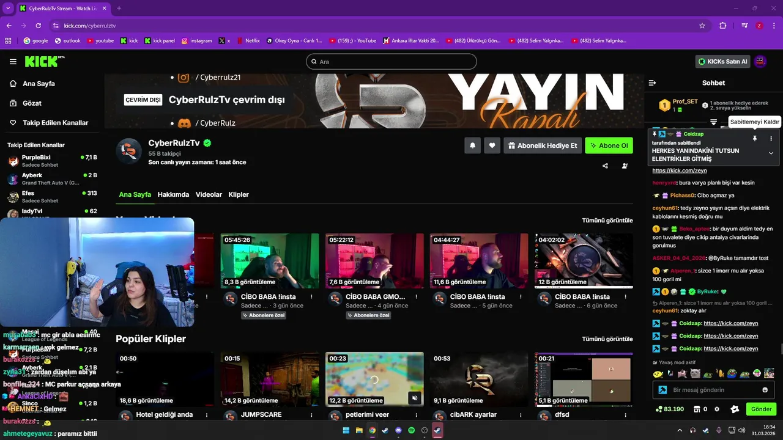Viewport: 783px width, 440px height.
Task: Open the 05:22:12 video thumbnail
Action: tap(374, 261)
